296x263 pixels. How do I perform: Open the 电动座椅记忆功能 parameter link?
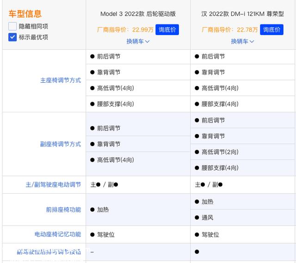58,234
